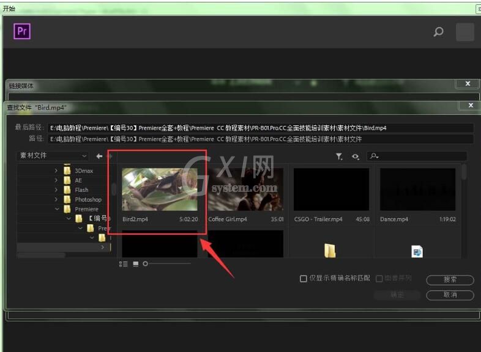This screenshot has height=352, width=481.
Task: Expand the Photoshop folder
Action: 56,199
